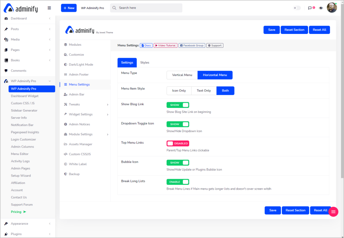This screenshot has height=238, width=344.
Task: Click the Comments bubble icon
Action: 6,71
